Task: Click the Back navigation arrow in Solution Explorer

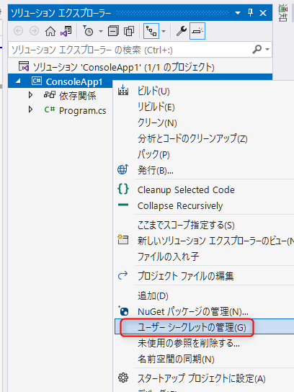Action: point(19,31)
